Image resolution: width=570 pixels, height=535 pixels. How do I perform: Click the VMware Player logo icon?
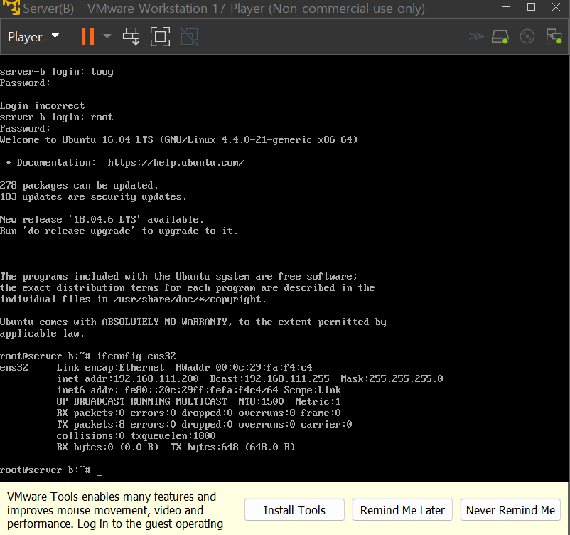point(11,7)
